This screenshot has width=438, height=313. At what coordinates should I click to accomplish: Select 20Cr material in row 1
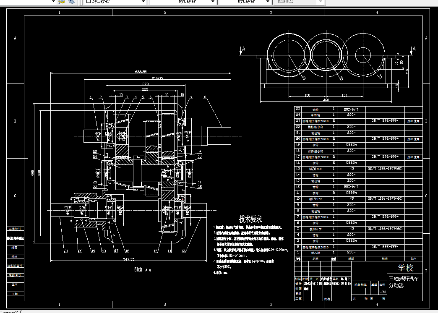tap(351, 252)
